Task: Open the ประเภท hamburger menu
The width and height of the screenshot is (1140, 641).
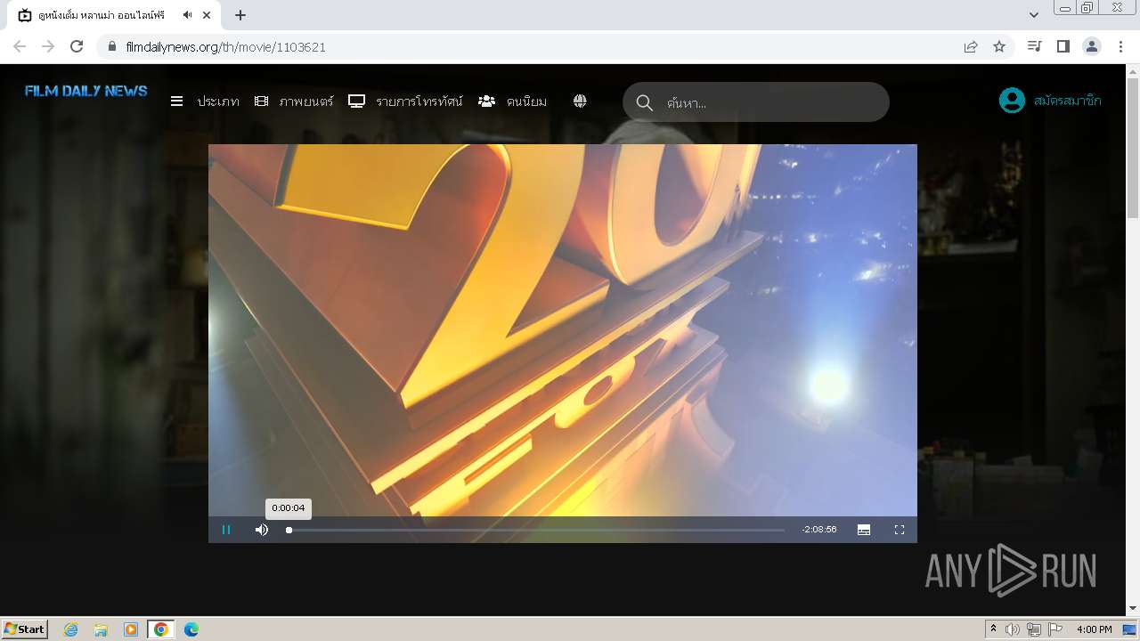Action: 205,101
